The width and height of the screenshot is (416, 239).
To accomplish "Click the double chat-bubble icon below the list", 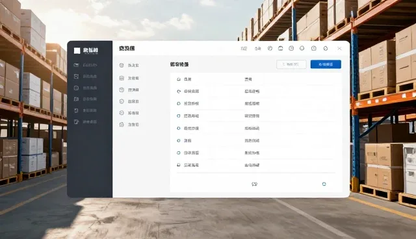I will tap(254, 184).
